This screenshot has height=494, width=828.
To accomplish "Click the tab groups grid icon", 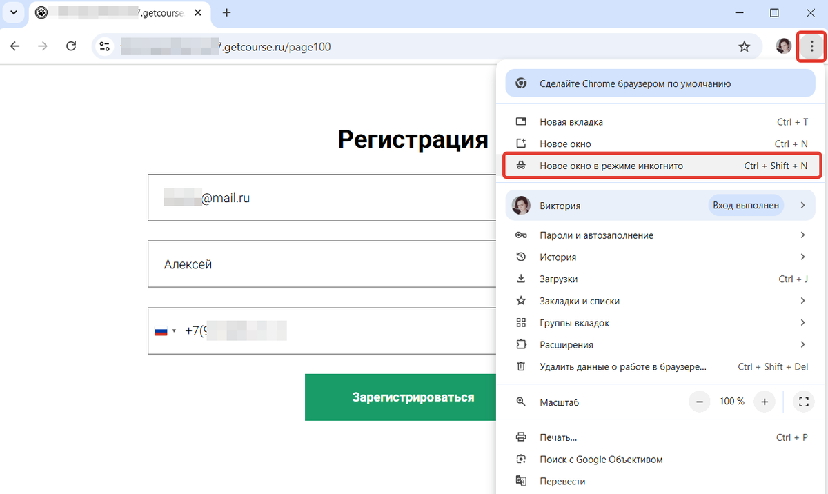I will [522, 323].
